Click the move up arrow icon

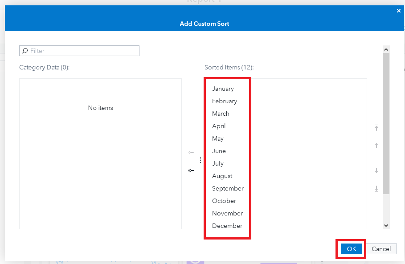[376, 146]
